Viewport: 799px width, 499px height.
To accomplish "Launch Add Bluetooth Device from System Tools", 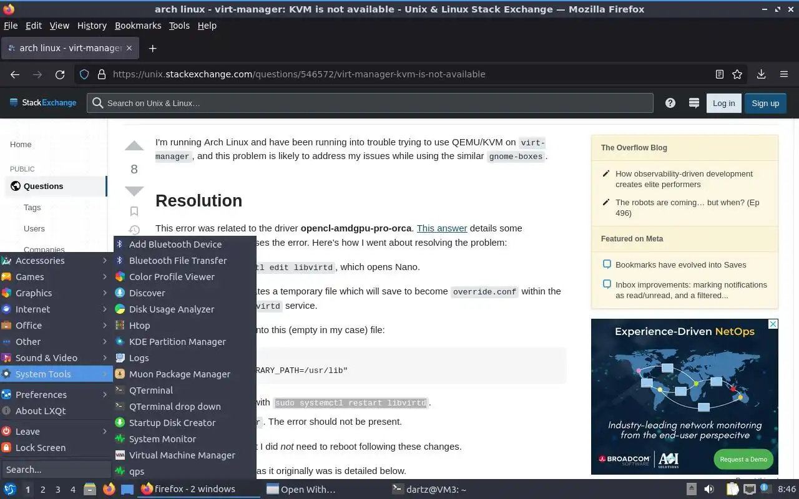I will tap(185, 245).
